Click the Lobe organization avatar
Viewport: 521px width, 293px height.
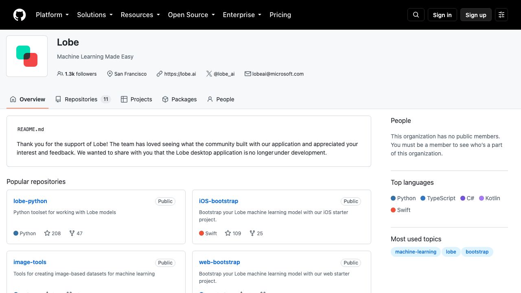coord(27,56)
